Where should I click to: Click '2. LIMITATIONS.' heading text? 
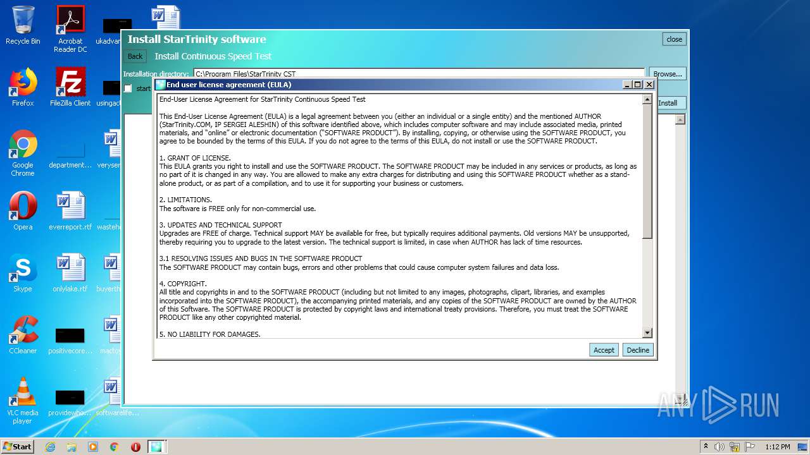coord(185,200)
